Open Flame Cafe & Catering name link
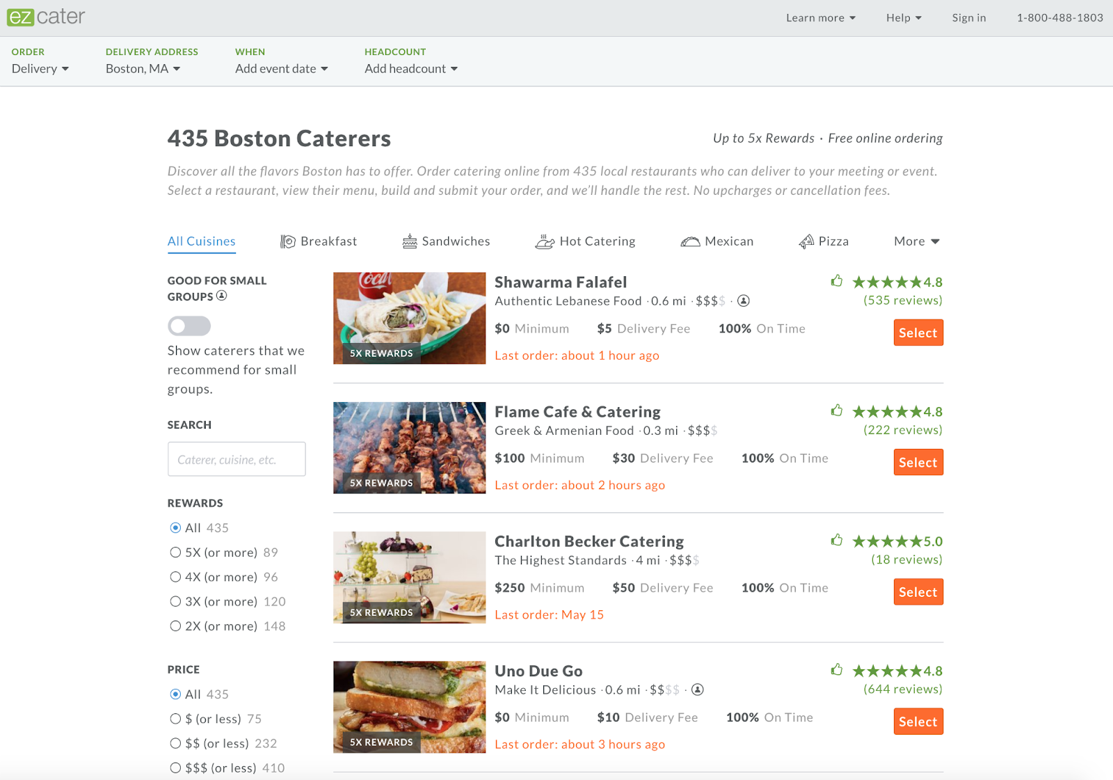Viewport: 1113px width, 780px height. (x=577, y=412)
